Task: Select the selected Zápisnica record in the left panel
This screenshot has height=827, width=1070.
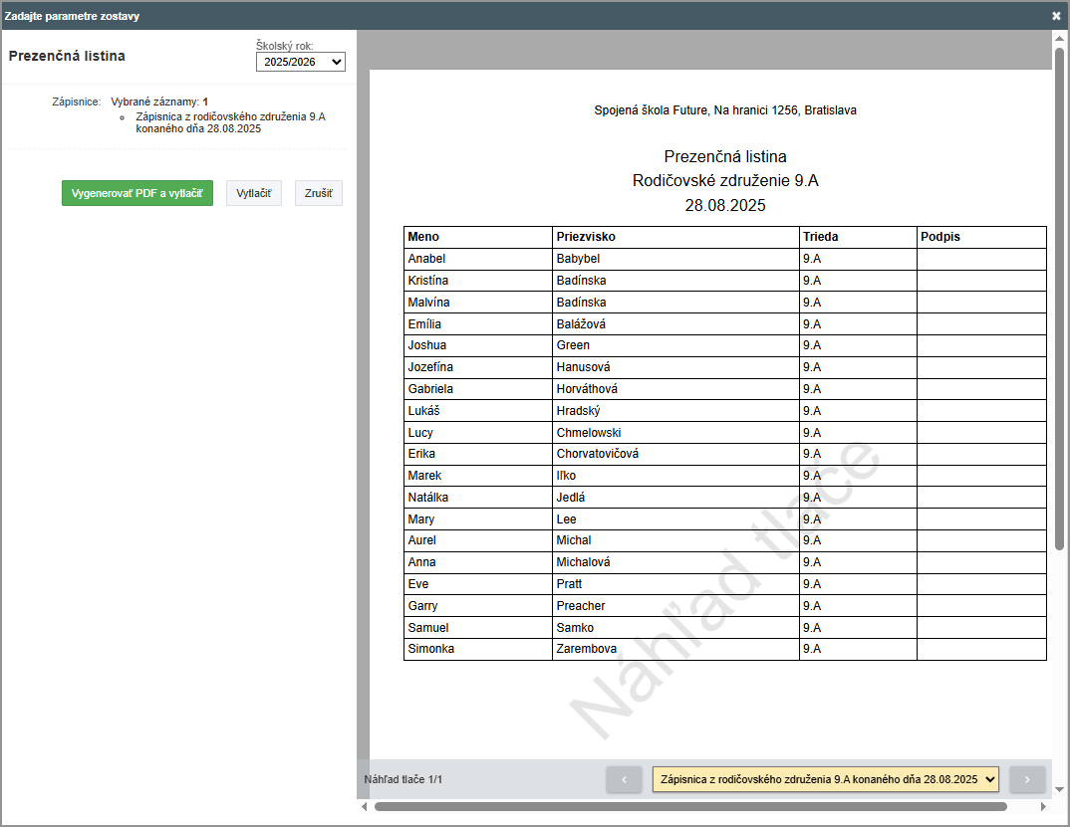Action: point(230,122)
